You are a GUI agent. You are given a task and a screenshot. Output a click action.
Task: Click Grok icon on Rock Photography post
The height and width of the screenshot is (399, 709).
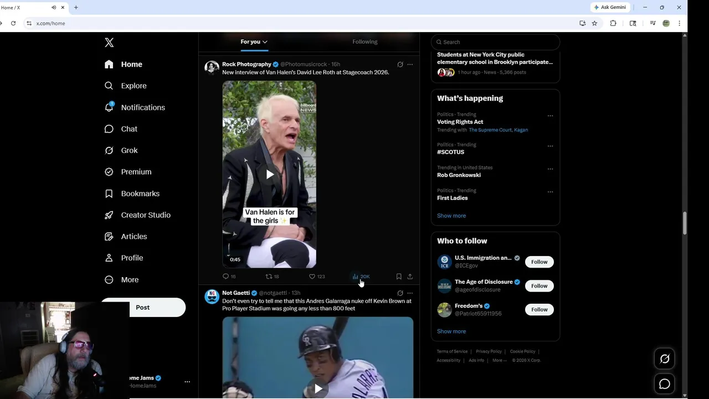coord(400,64)
